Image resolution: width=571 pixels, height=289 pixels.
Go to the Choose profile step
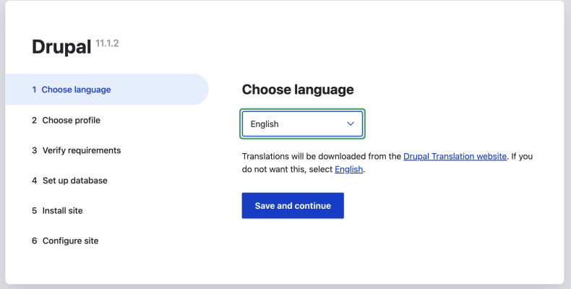(x=71, y=121)
